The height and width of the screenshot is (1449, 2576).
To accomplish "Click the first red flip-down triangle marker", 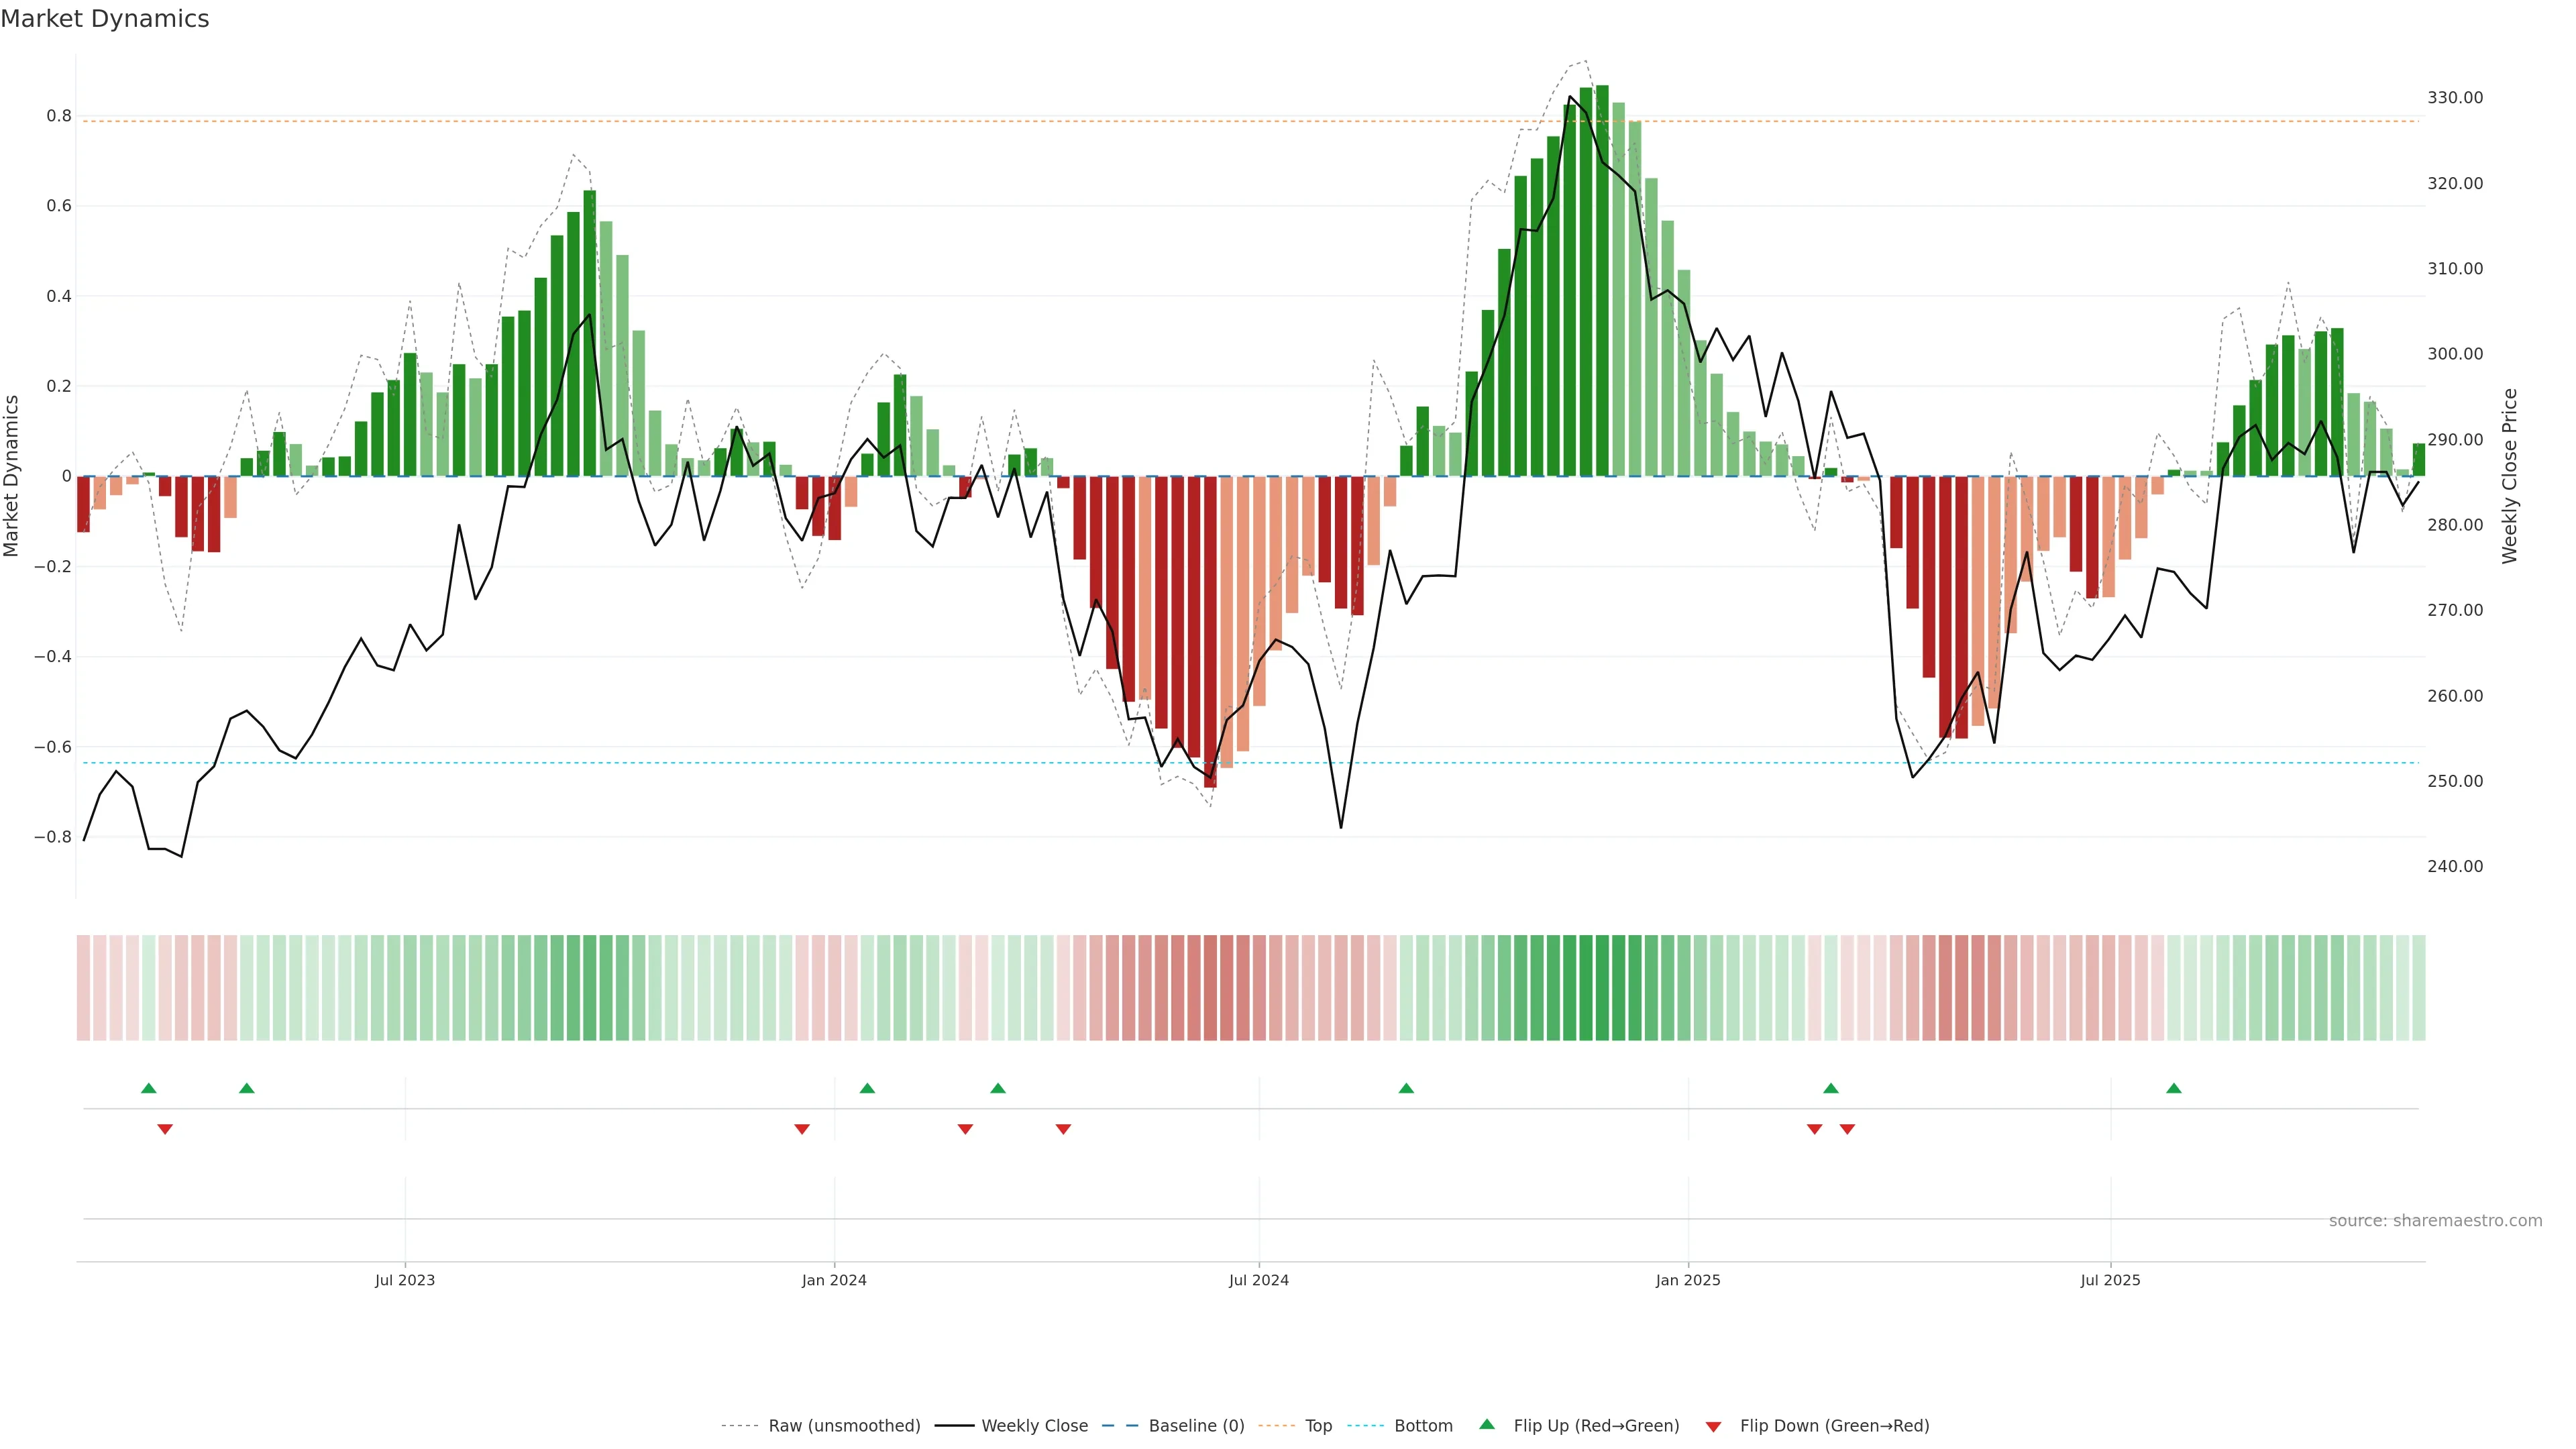I will [165, 1129].
